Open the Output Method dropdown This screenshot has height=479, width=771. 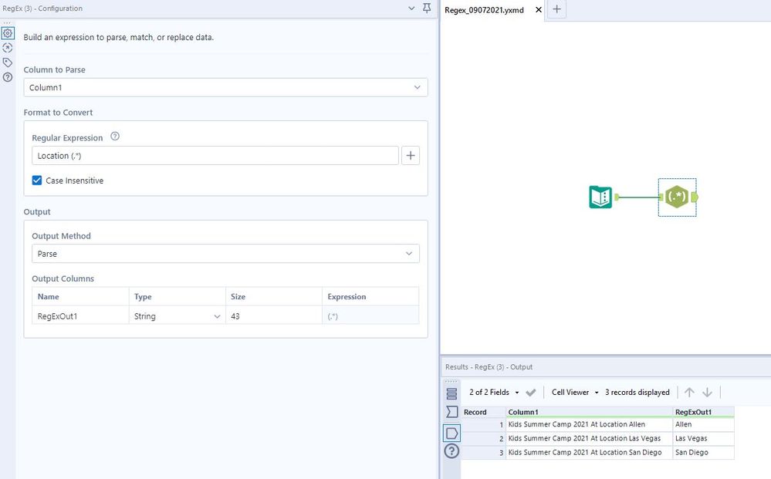(225, 254)
